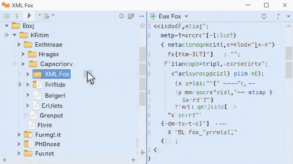
Task: Click the plus button at the tree panel's left bottom
Action: click(5, 160)
